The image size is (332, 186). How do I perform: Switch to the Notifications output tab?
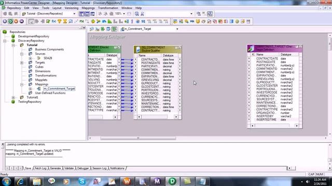(x=117, y=168)
